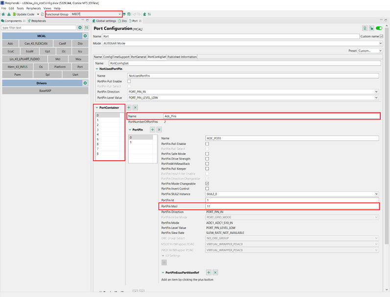
Task: Select the BaseNXP driver button
Action: (x=46, y=91)
